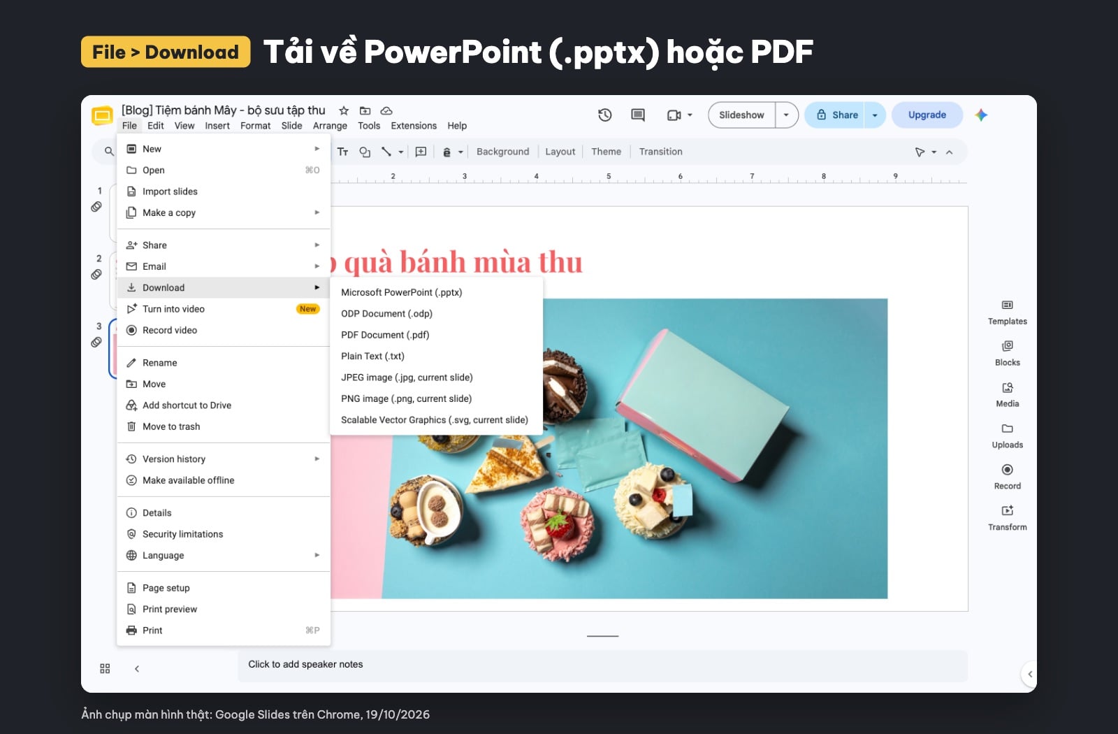Open the comments icon in header
The image size is (1118, 734).
638,115
